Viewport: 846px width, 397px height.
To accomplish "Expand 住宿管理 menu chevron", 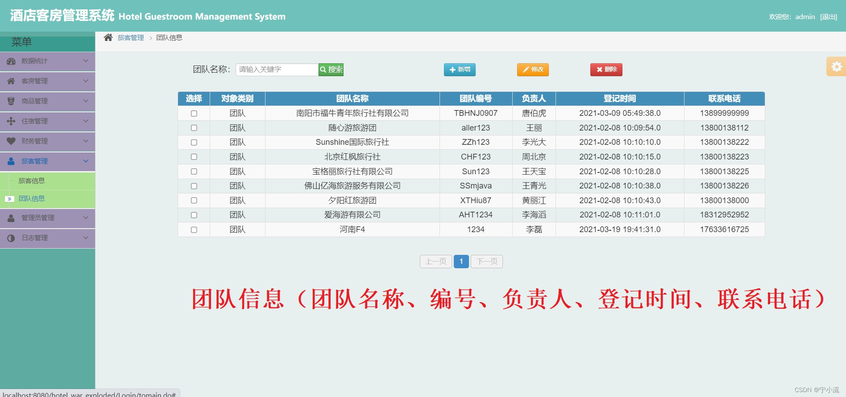I will pos(86,121).
